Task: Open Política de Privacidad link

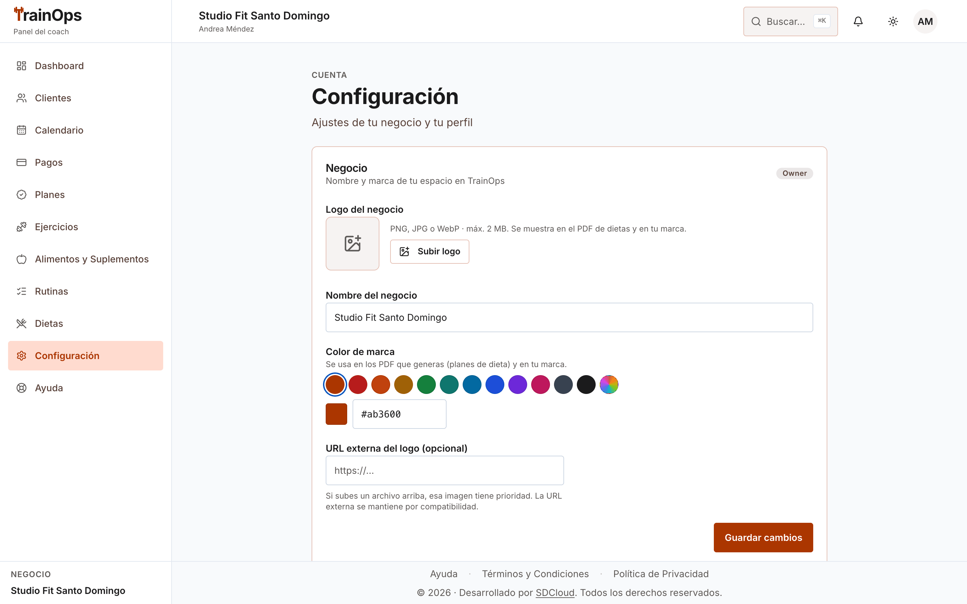Action: (x=660, y=574)
